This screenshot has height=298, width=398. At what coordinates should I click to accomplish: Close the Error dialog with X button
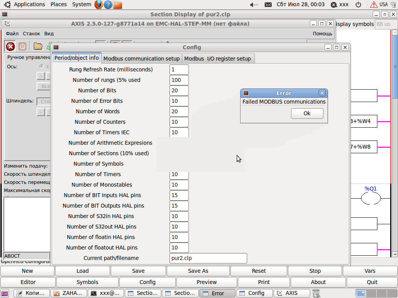[x=322, y=93]
